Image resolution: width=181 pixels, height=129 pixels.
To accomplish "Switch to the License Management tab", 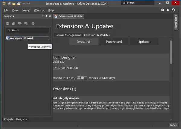I will (68, 35).
